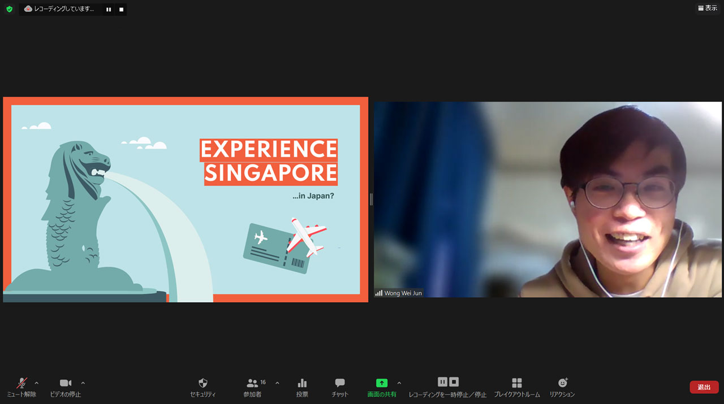Open the 表示 (View) menu top-right
Image resolution: width=724 pixels, height=404 pixels.
click(x=706, y=8)
